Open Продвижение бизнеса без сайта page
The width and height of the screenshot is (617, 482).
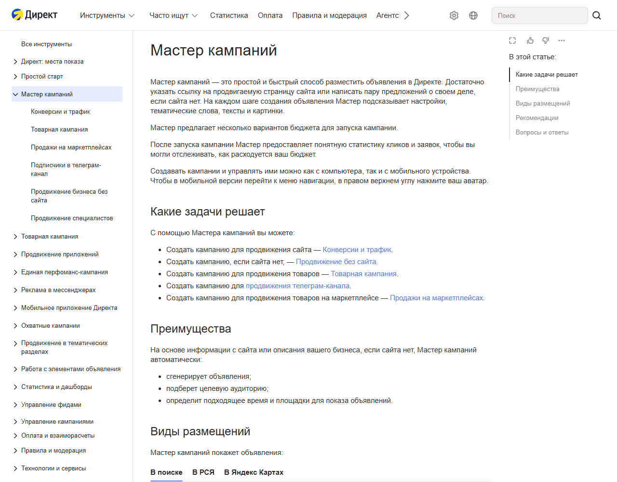click(69, 196)
